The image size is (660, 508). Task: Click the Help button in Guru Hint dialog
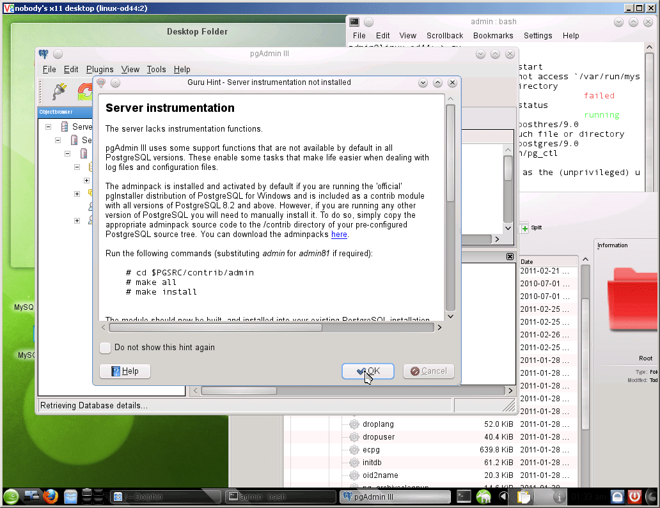(125, 371)
